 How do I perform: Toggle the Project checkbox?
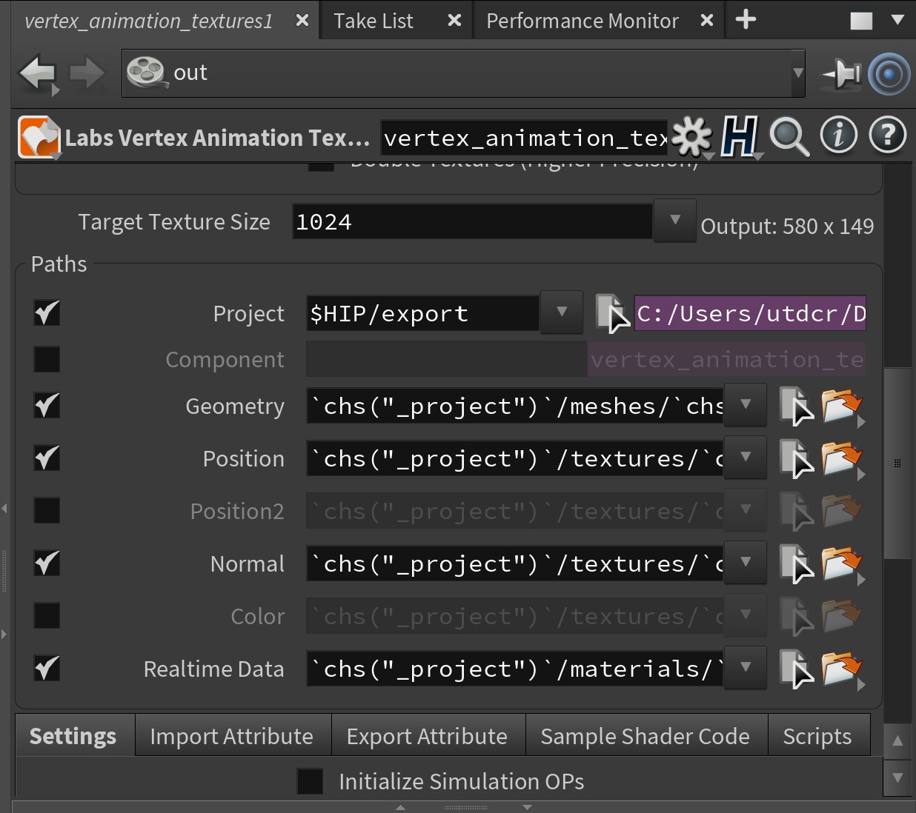coord(47,313)
